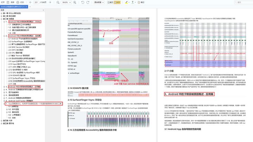
Task: Expand 第二章 tree node
Action: (1, 16)
